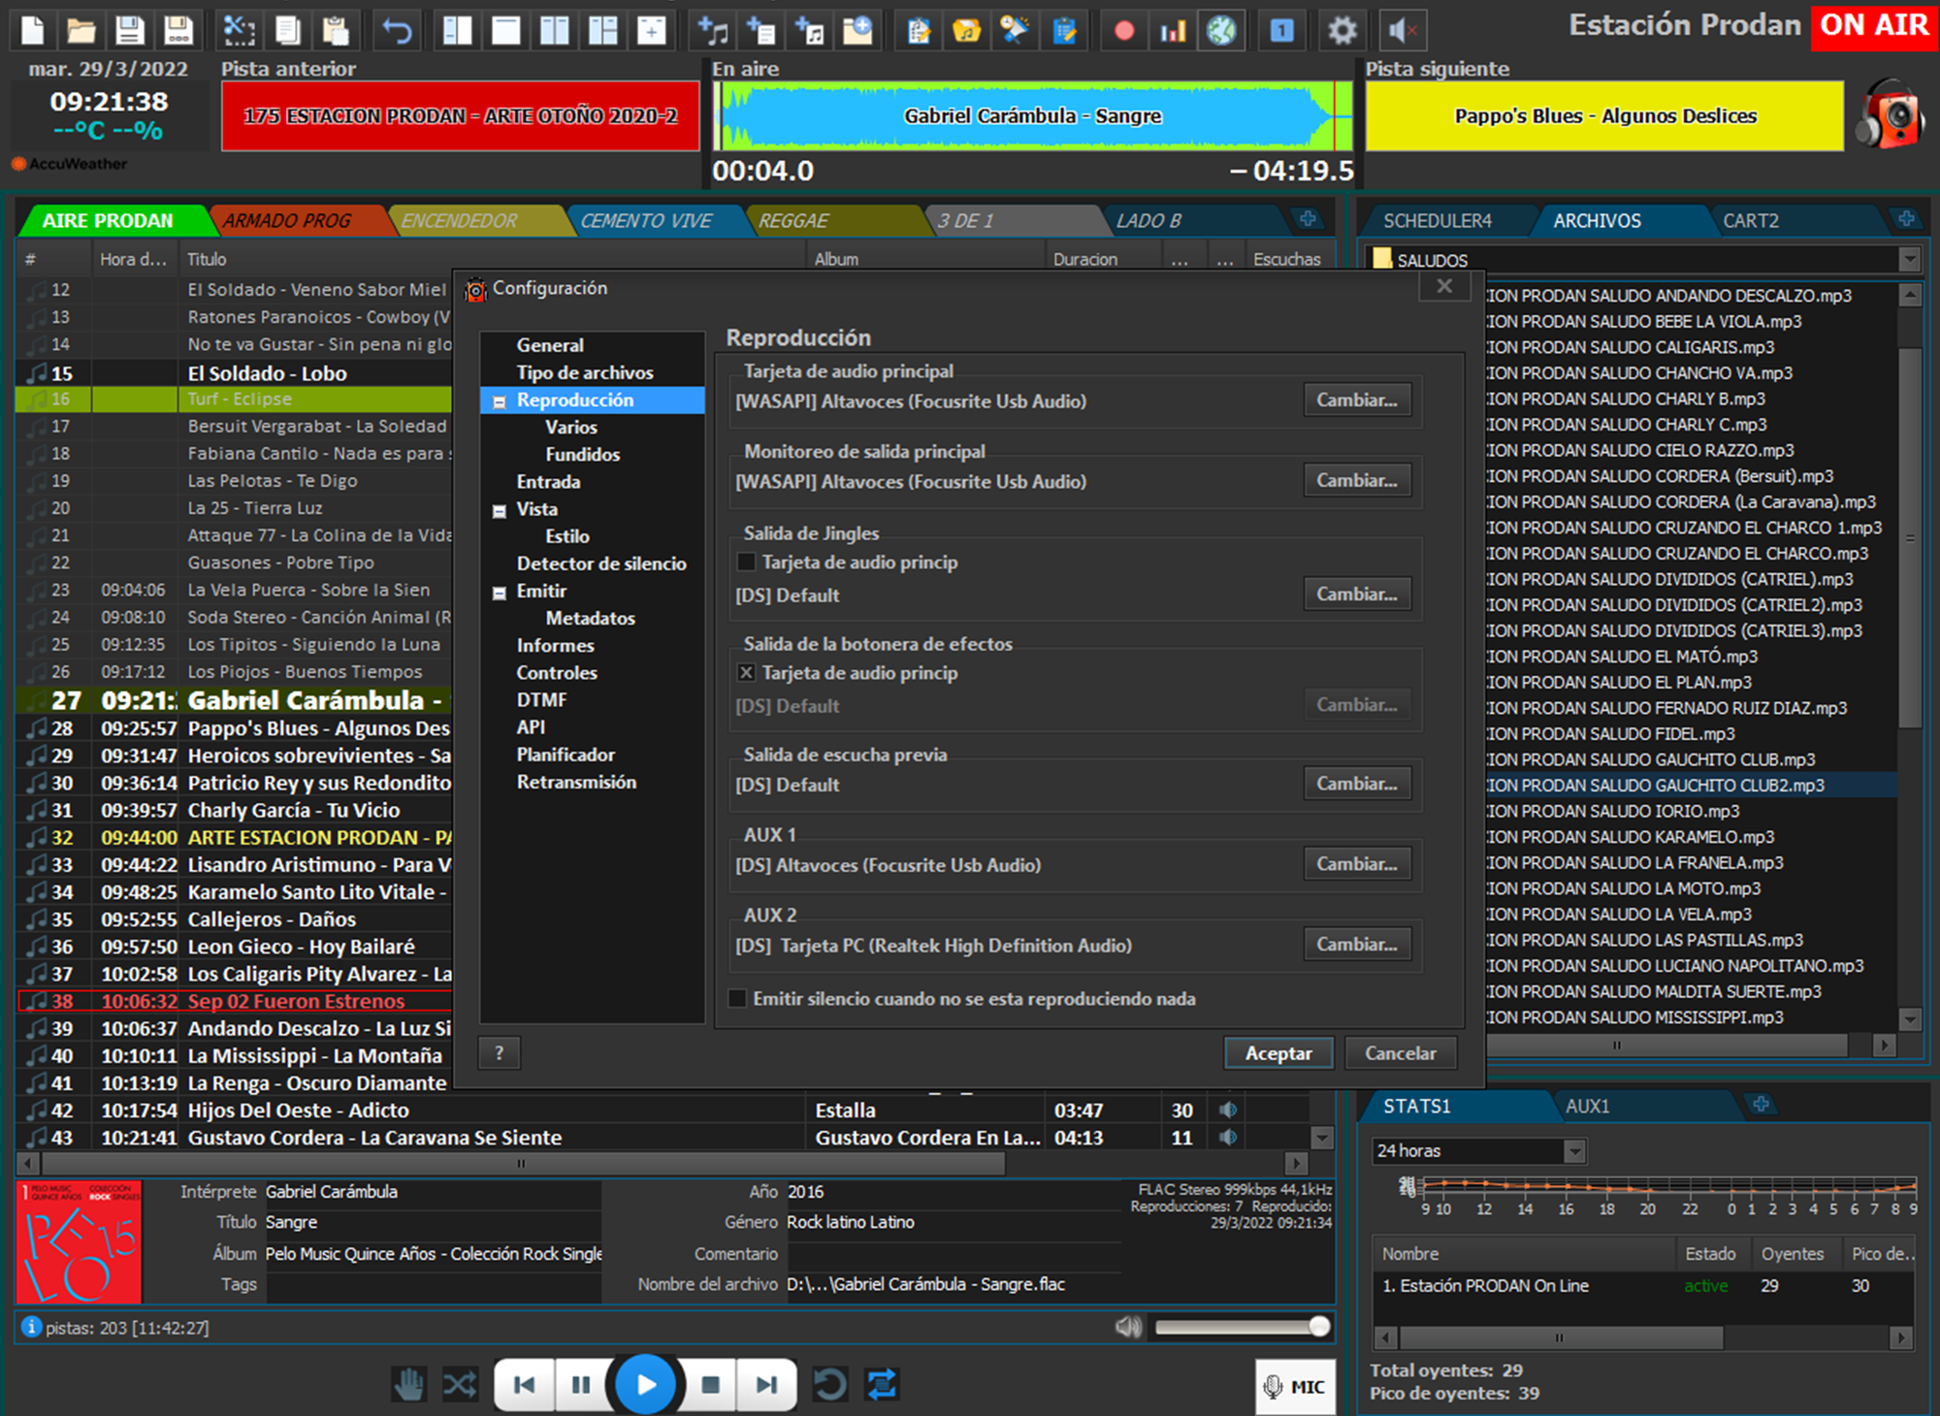Image resolution: width=1940 pixels, height=1416 pixels.
Task: Open the REGGAE playlist tab
Action: click(793, 221)
